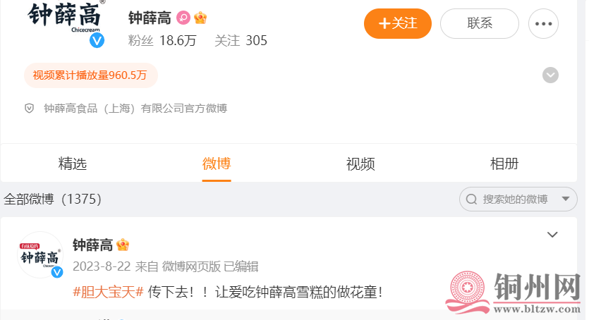
Task: Click the crown badge in the post header
Action: (x=123, y=245)
